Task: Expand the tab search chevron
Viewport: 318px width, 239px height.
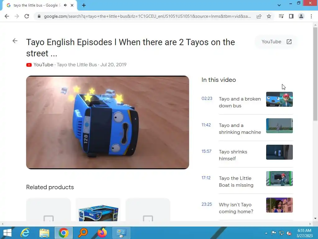Action: (279, 5)
